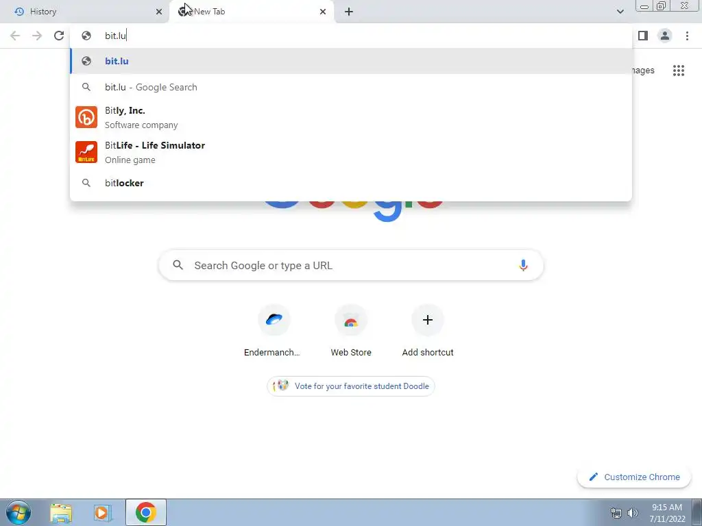The height and width of the screenshot is (526, 702).
Task: Open the Endermanch shortcut
Action: tap(274, 330)
